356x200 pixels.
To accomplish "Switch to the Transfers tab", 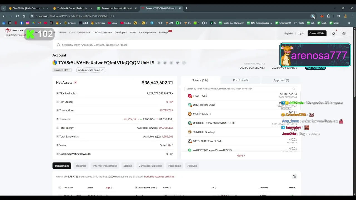I will 81,166.
